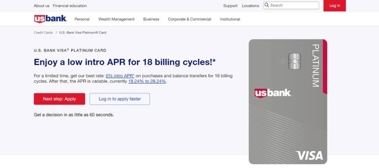Focus the Search input field
The width and height of the screenshot is (379, 168).
point(291,5)
